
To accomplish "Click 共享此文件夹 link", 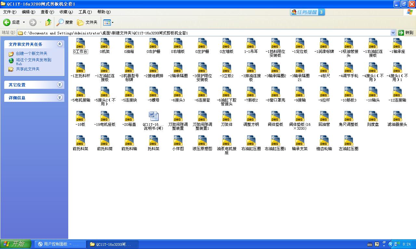I will coord(28,69).
